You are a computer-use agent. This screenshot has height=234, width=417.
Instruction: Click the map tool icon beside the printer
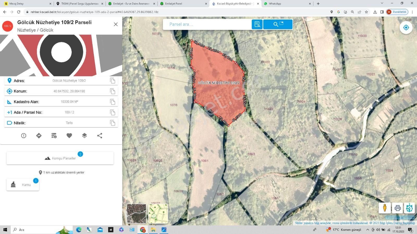point(409,208)
